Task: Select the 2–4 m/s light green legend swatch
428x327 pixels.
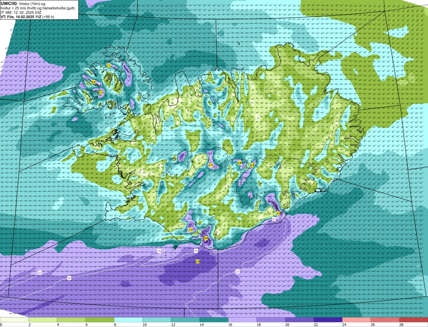Action: click(43, 320)
